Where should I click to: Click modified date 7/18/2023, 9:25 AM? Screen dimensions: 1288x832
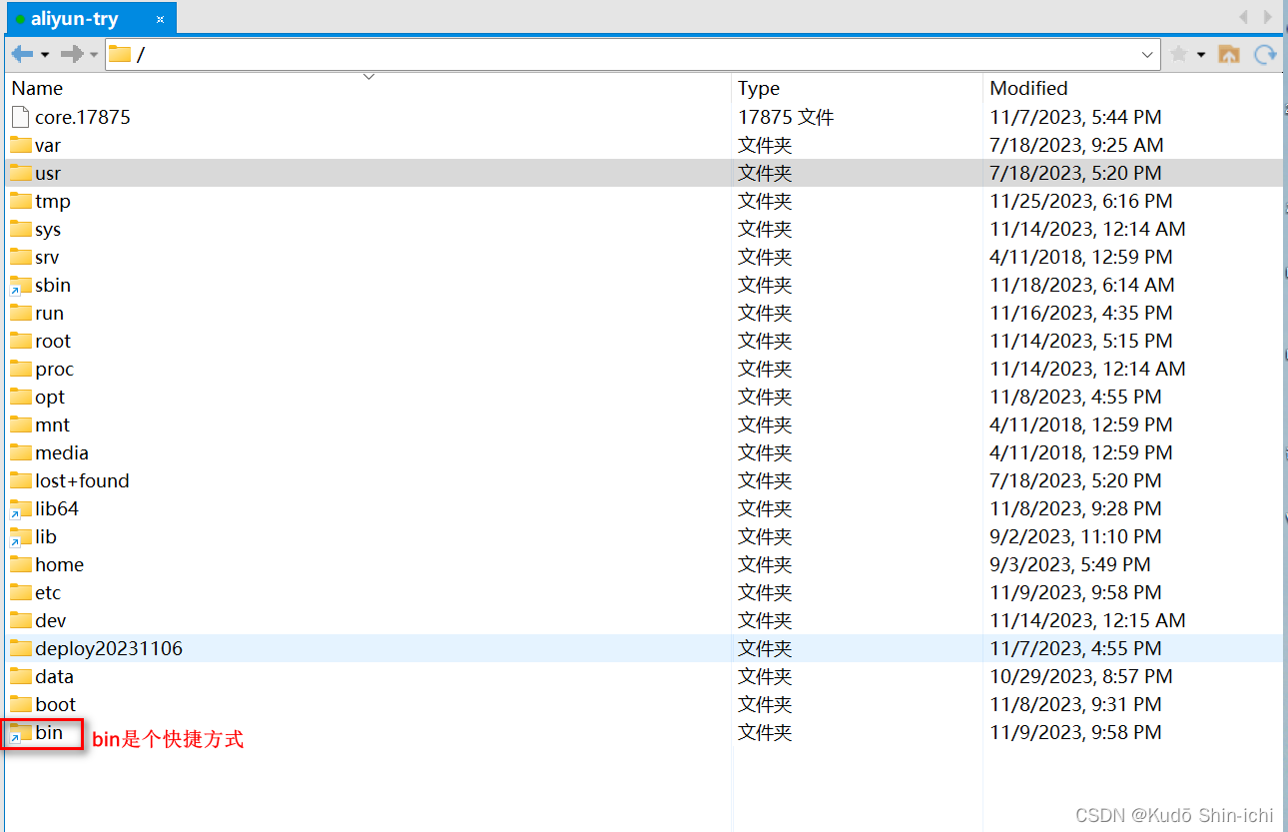pos(1076,145)
